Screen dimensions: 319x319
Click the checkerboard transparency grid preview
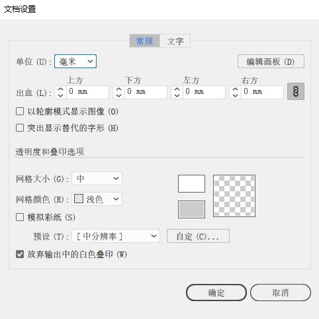(x=234, y=196)
